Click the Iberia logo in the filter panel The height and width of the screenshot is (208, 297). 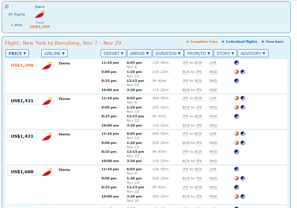pos(40,14)
